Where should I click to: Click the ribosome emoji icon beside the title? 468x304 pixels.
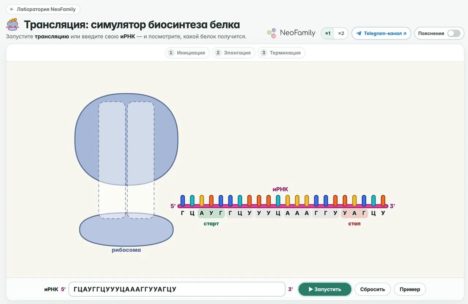point(13,25)
